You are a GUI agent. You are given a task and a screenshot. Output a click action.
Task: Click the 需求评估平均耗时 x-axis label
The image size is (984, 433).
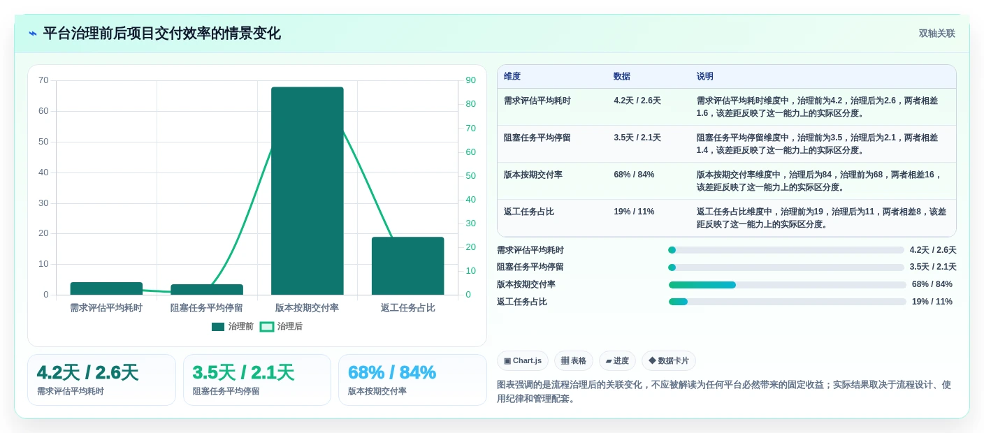[106, 307]
